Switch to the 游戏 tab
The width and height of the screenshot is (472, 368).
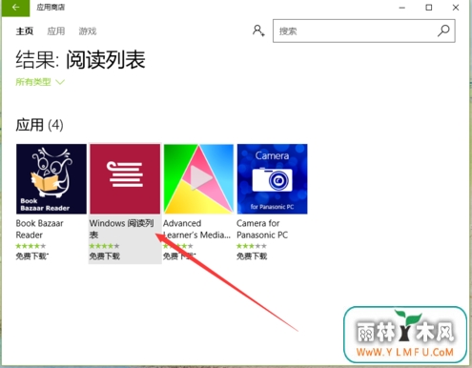(88, 31)
